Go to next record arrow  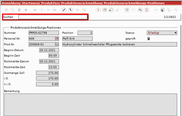point(48,10)
